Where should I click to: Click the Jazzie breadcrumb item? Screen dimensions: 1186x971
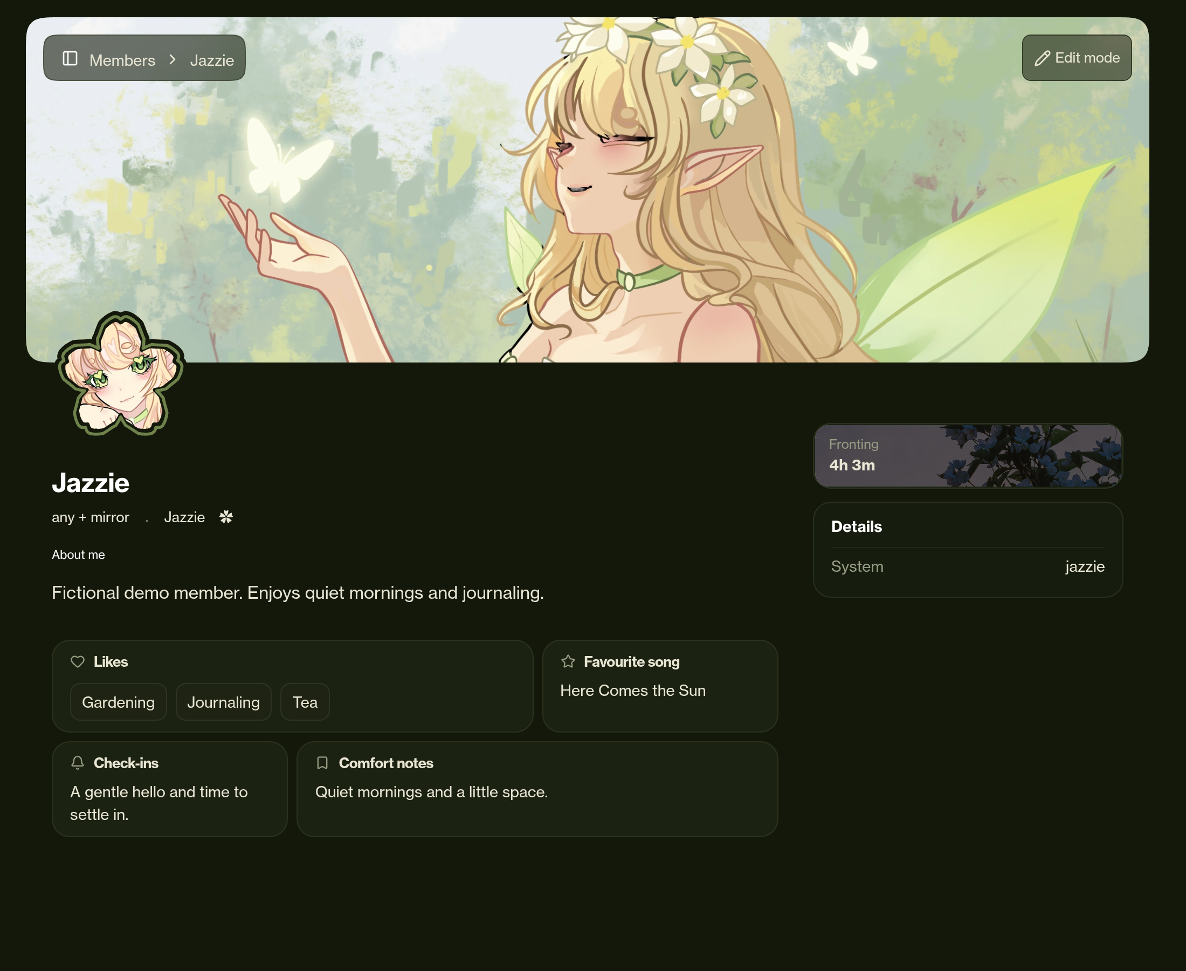click(x=212, y=60)
